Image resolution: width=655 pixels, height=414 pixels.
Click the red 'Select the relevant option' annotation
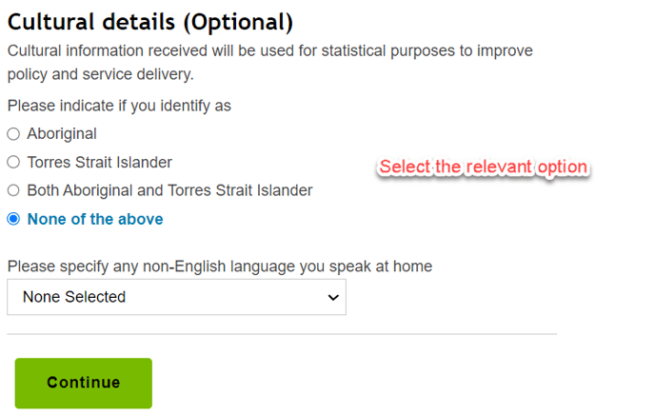(x=484, y=167)
